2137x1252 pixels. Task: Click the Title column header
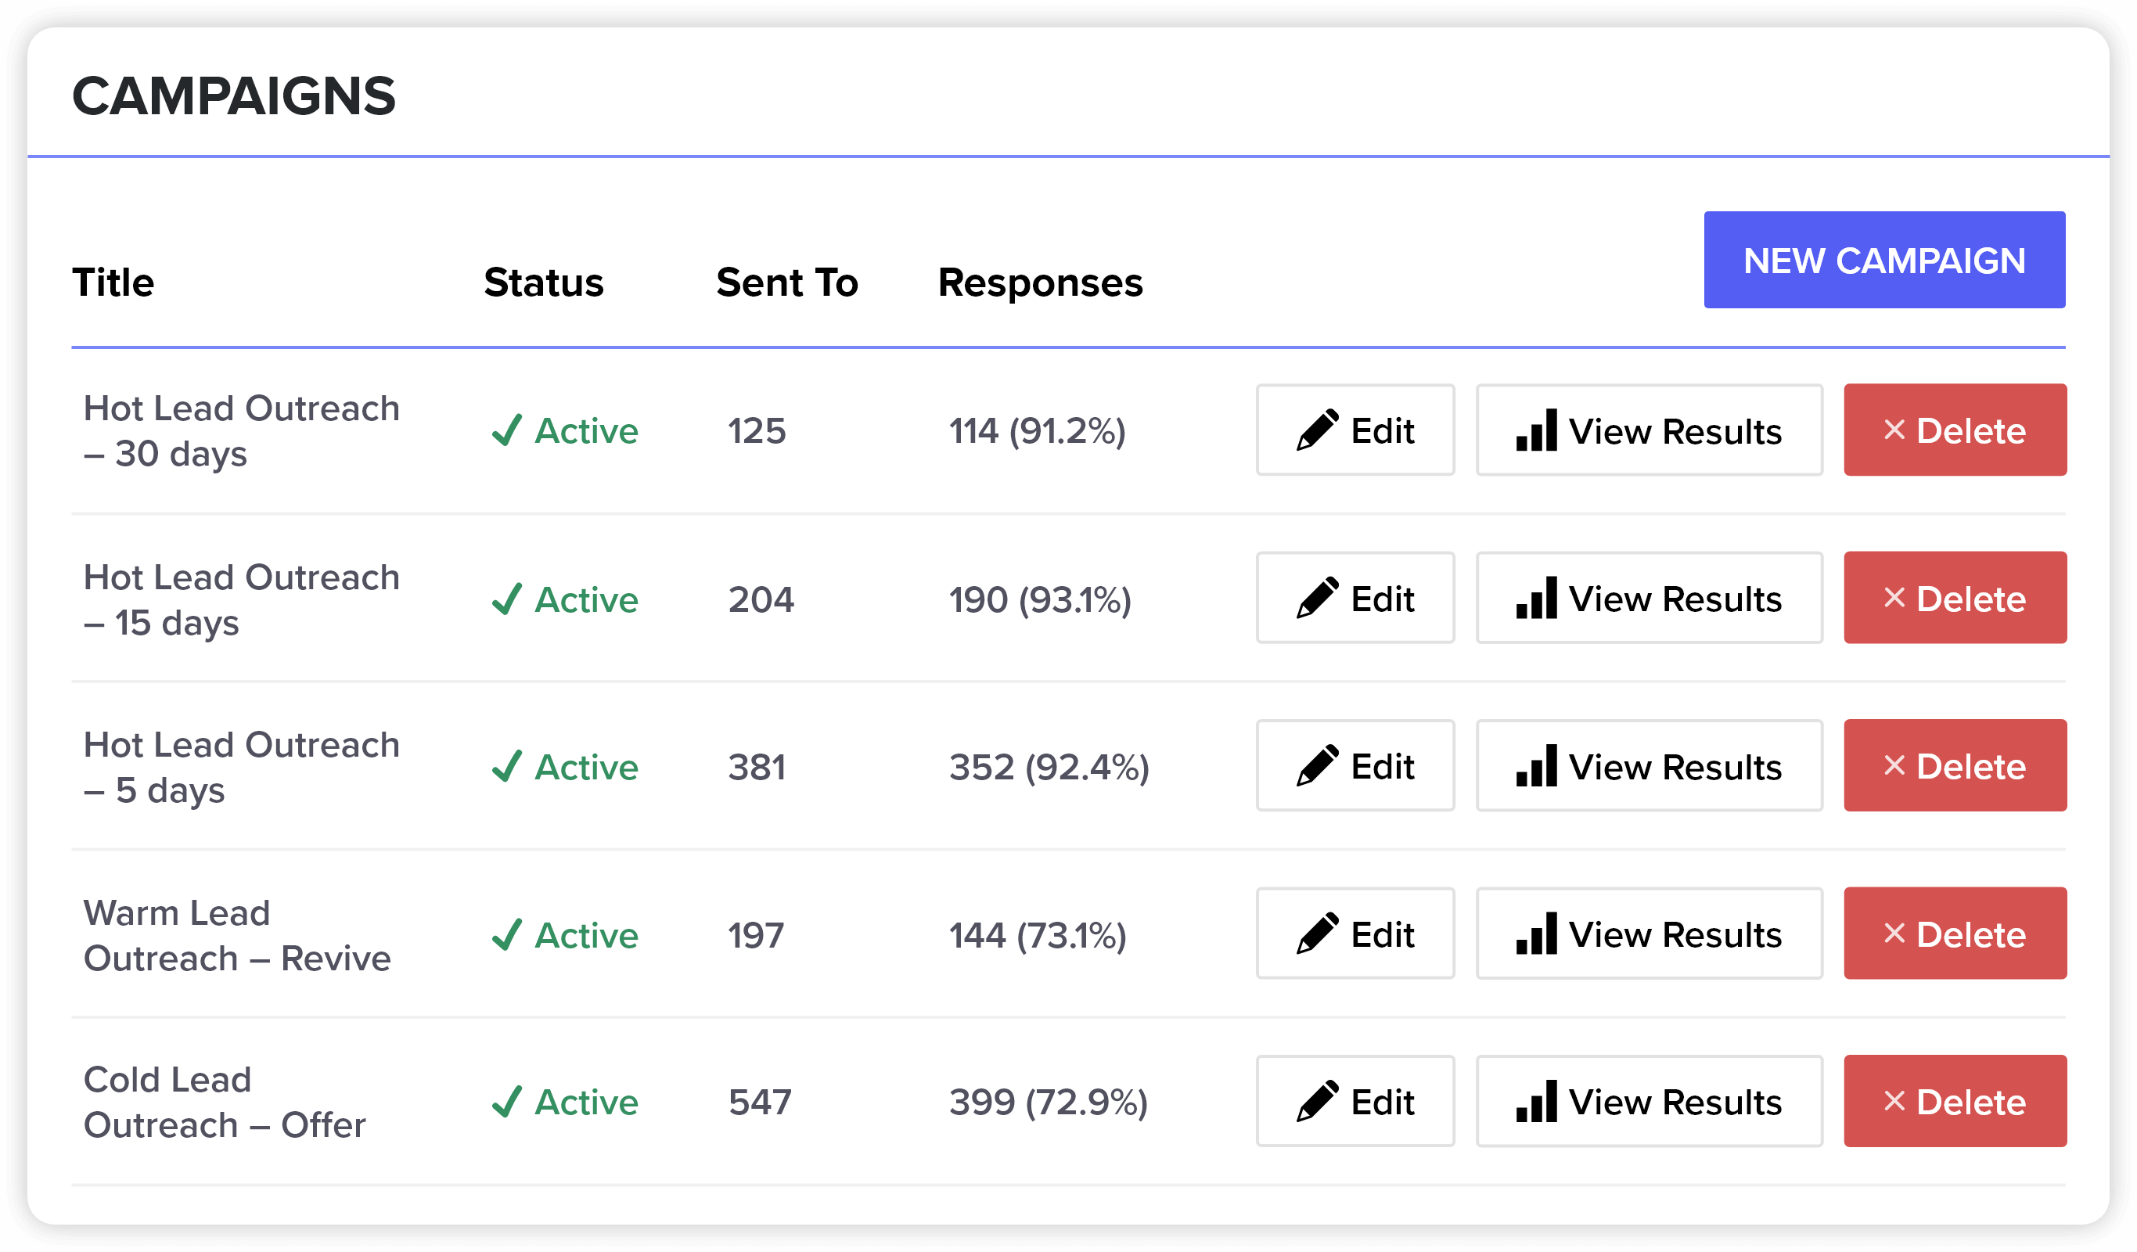pos(113,282)
